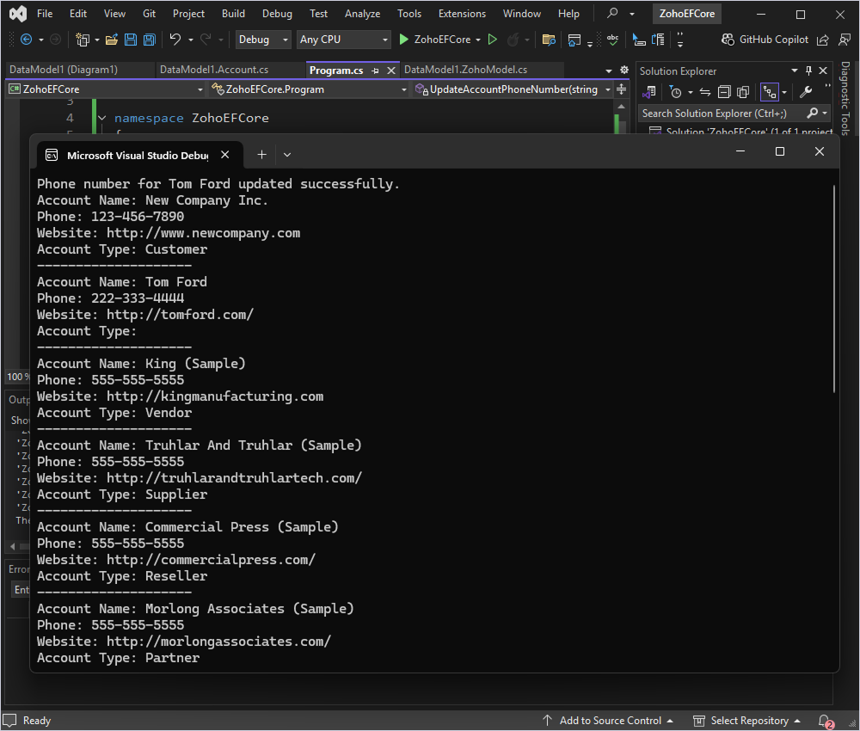Toggle Sync with Active Document
860x731 pixels.
tap(705, 92)
